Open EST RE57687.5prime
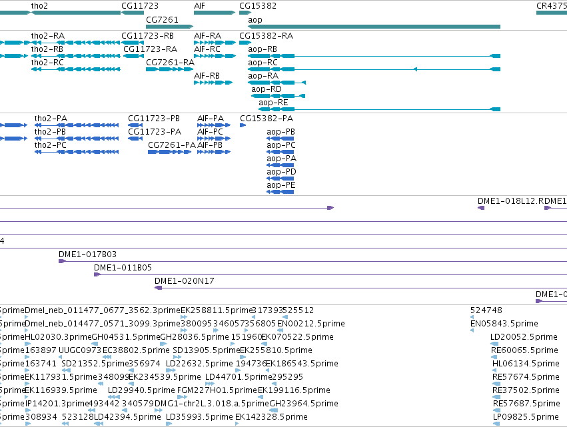This screenshot has width=567, height=427. (526, 404)
